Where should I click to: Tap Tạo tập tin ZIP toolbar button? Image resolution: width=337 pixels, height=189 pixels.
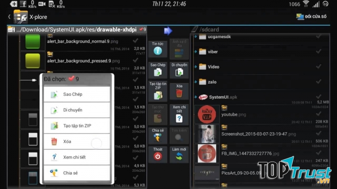pos(158,91)
